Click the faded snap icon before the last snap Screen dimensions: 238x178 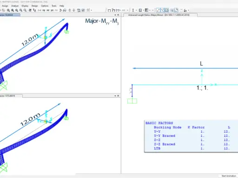172,10
